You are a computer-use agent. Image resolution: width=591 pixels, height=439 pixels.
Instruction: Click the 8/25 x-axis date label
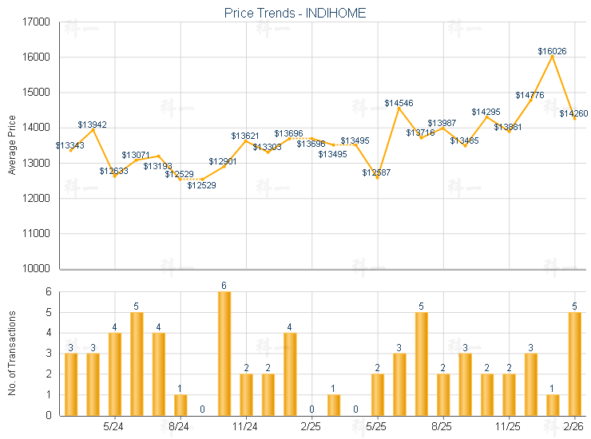[x=442, y=427]
